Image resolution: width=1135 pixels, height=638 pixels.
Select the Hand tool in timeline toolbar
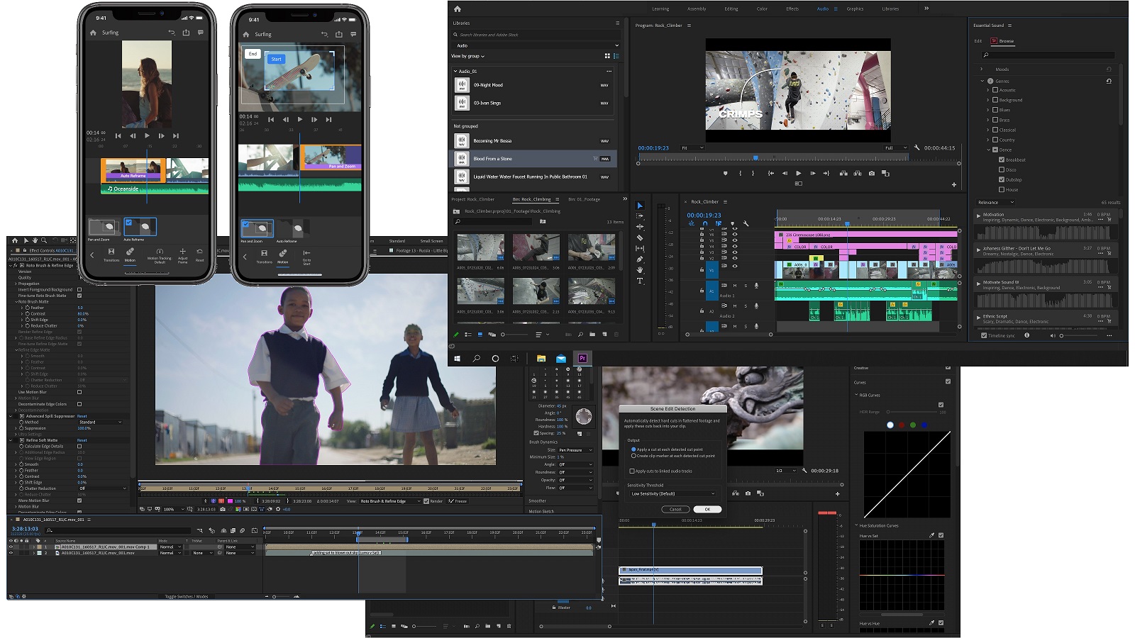[640, 270]
